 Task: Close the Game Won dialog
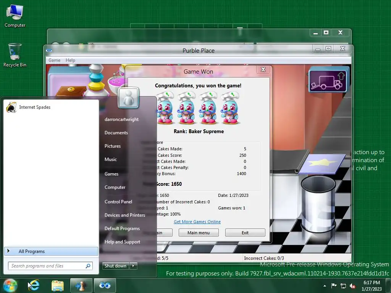pyautogui.click(x=263, y=69)
